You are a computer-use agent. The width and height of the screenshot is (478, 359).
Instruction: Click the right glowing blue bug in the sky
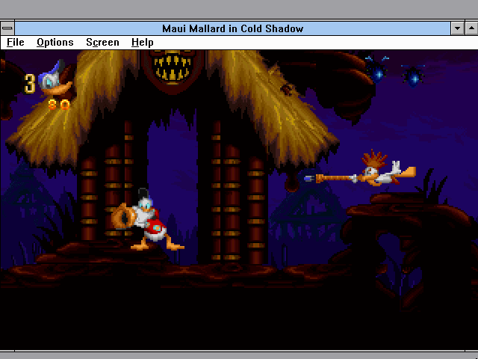click(413, 76)
